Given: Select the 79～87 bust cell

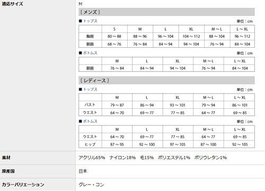Looking at the screenshot, I should tap(117, 105).
